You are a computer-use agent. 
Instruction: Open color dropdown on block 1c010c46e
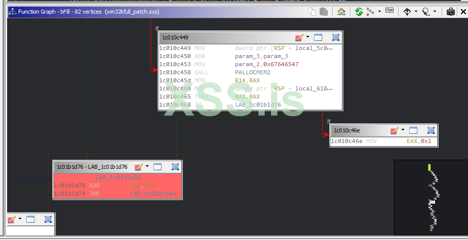tap(403, 130)
